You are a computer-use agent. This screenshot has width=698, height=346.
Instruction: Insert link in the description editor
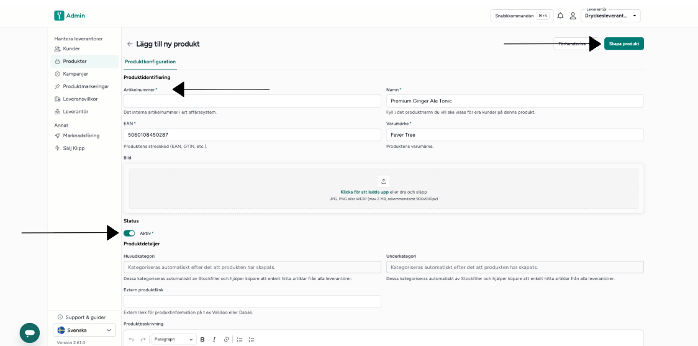tap(226, 339)
